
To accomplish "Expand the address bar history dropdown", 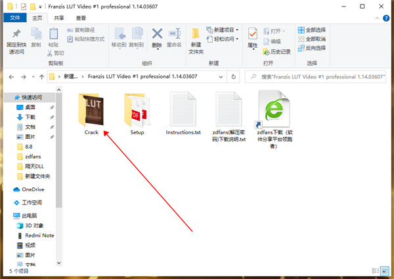I will (221, 77).
